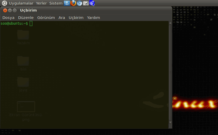Image resolution: width=218 pixels, height=135 pixels.
Task: Open the Yerler menu
Action: (x=41, y=3)
